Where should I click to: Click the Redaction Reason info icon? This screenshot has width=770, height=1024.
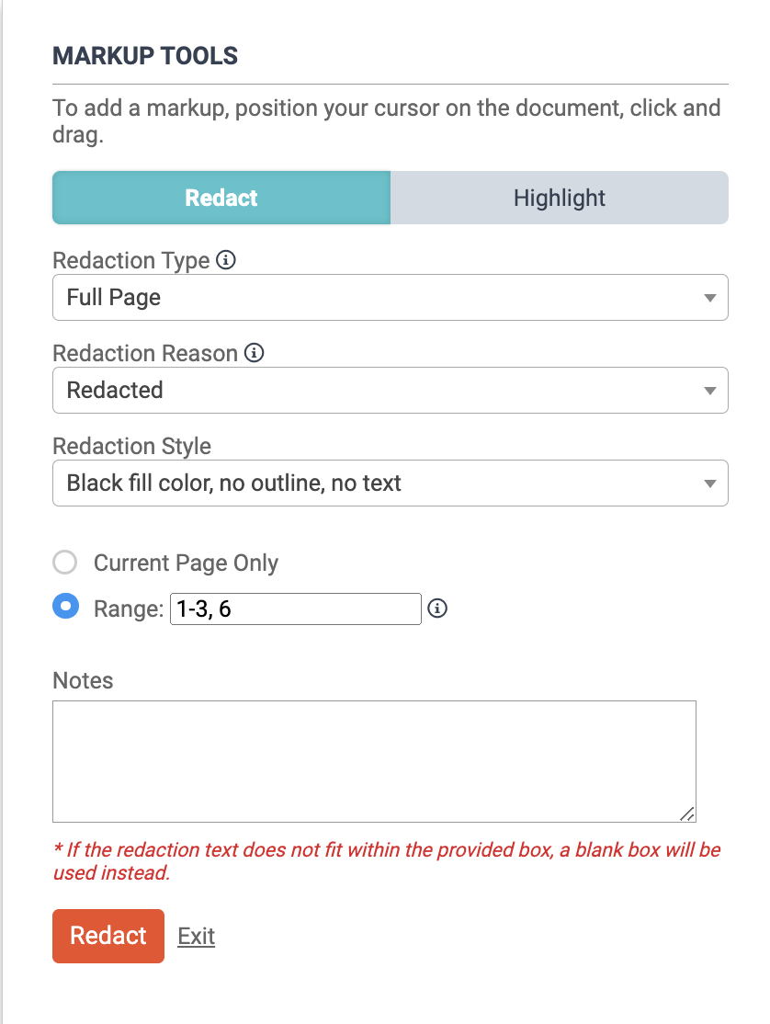255,353
